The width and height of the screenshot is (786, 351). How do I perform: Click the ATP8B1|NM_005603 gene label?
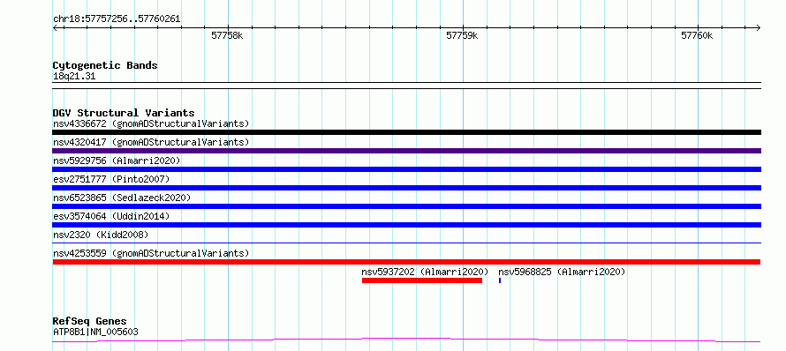point(95,332)
